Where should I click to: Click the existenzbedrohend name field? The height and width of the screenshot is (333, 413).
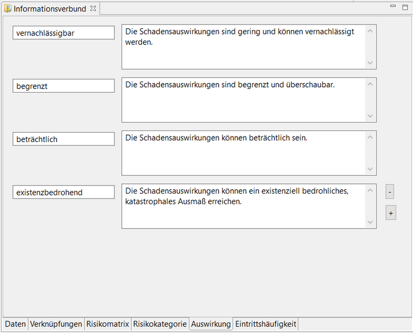(x=64, y=192)
